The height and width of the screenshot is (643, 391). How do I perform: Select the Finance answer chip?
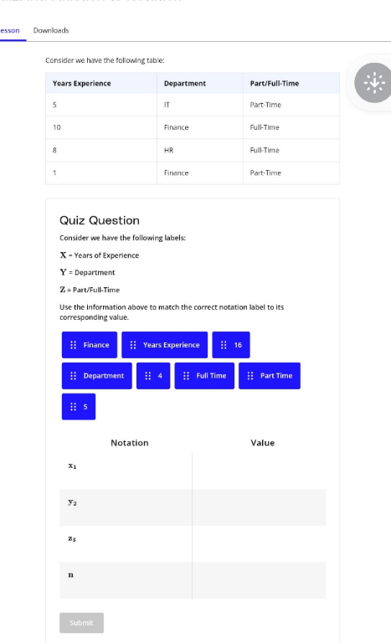coord(90,345)
